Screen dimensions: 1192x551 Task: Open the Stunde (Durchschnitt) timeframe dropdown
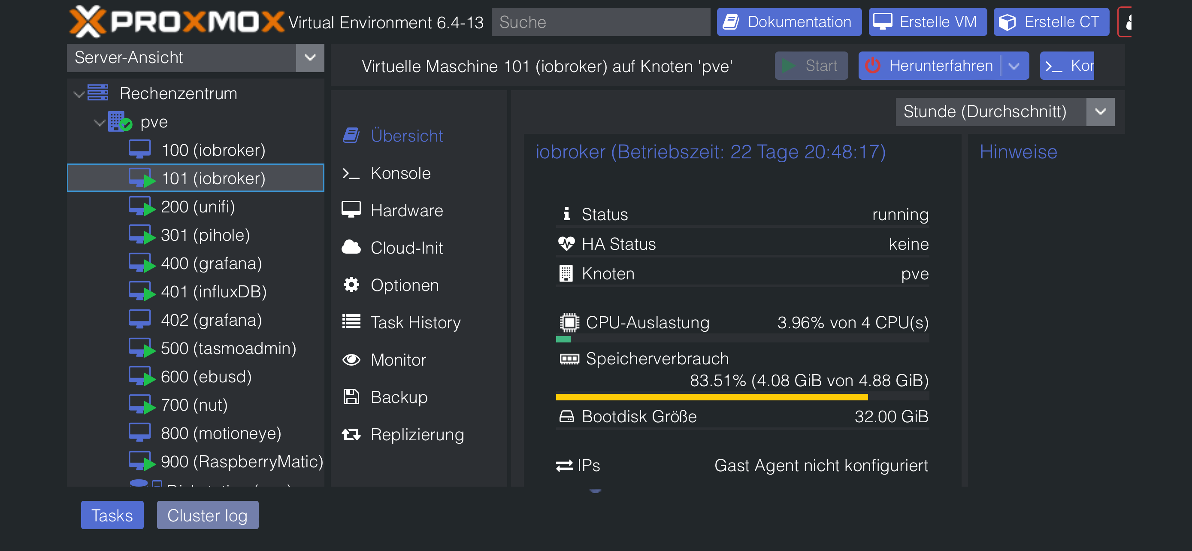1100,112
